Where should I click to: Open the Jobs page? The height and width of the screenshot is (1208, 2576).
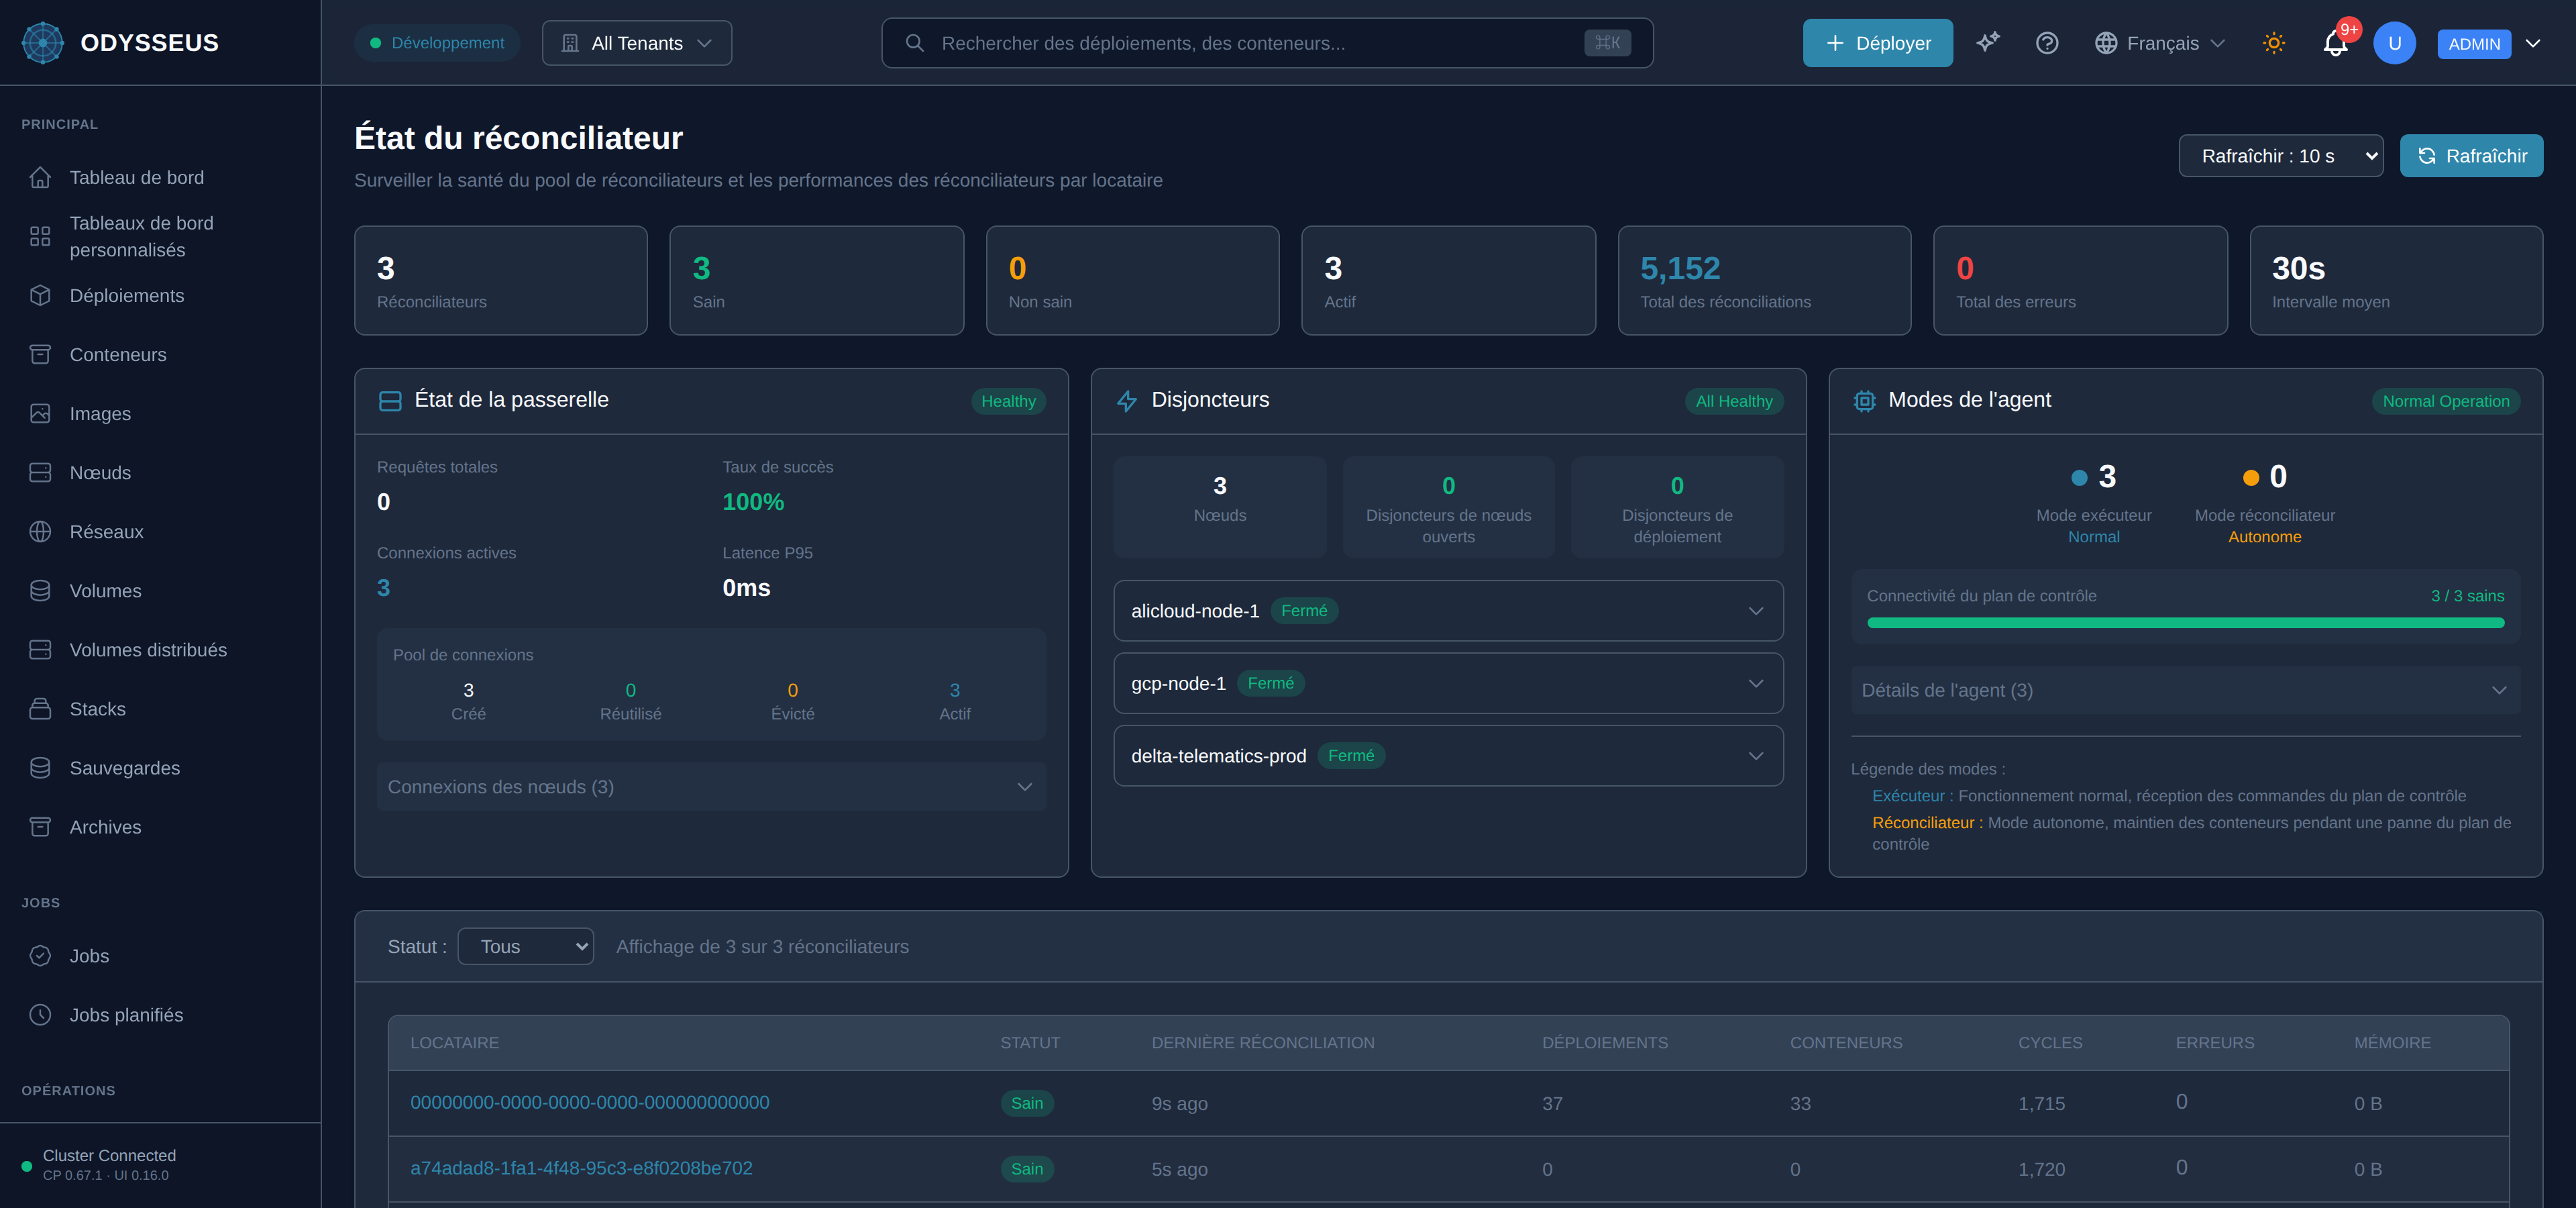[160, 955]
